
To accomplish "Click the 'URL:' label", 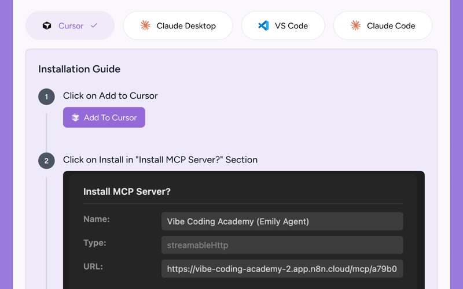I will click(x=93, y=266).
